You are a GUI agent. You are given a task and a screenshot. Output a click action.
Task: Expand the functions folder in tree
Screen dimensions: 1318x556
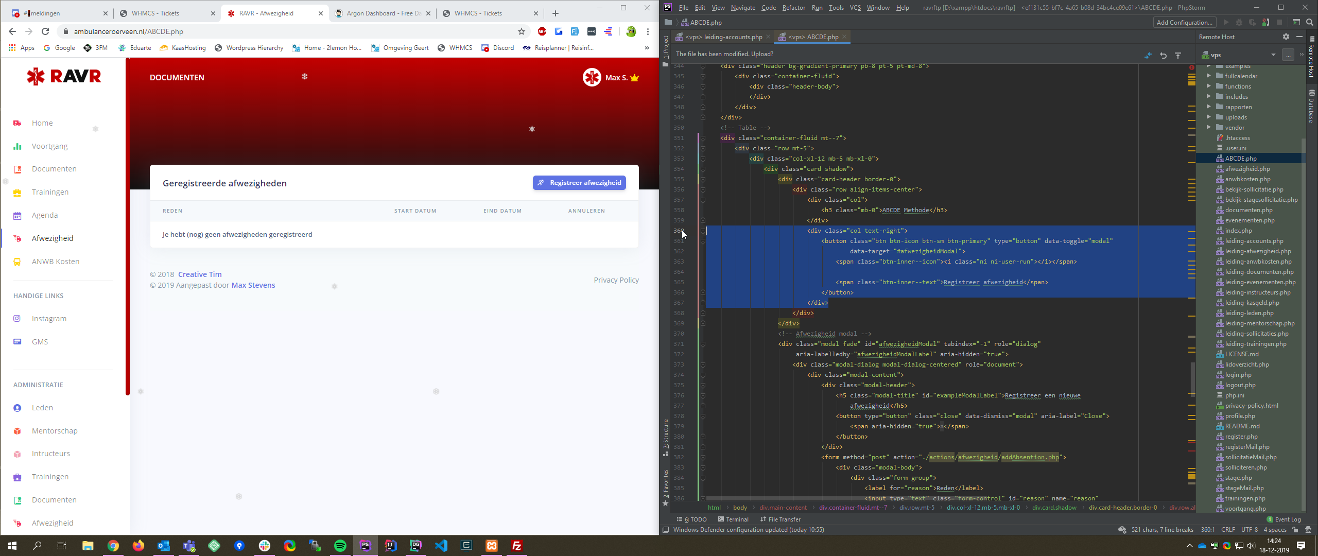1208,86
